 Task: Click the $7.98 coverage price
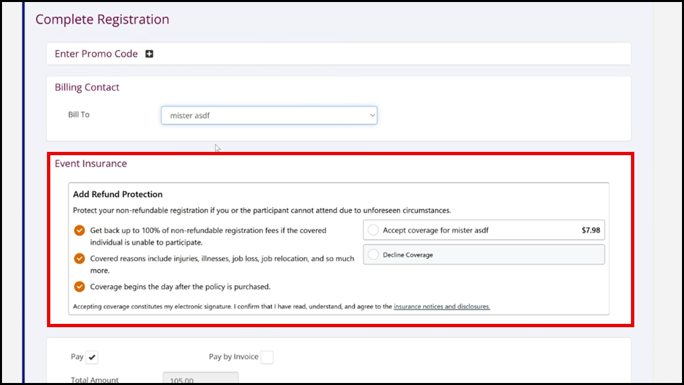[591, 230]
